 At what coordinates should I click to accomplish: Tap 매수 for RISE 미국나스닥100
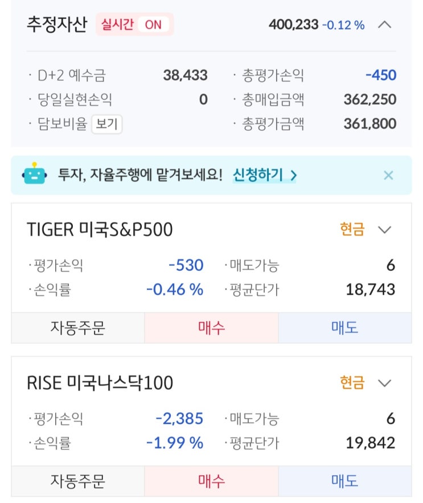point(211,481)
